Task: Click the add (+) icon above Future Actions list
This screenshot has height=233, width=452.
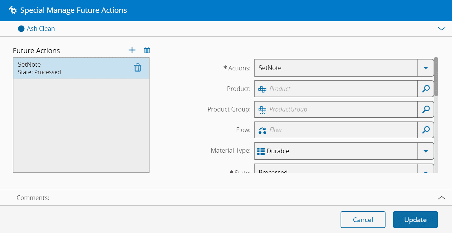Action: 132,50
